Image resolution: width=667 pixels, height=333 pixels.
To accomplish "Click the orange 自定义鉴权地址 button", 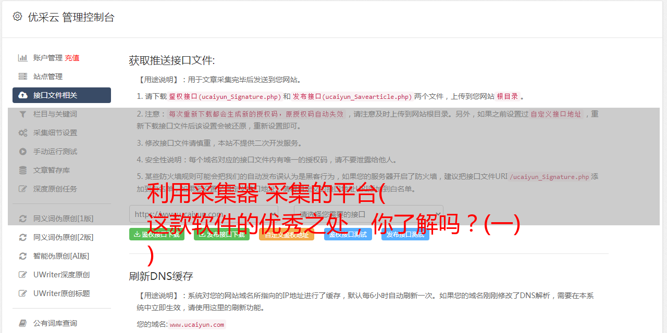I will click(x=286, y=234).
